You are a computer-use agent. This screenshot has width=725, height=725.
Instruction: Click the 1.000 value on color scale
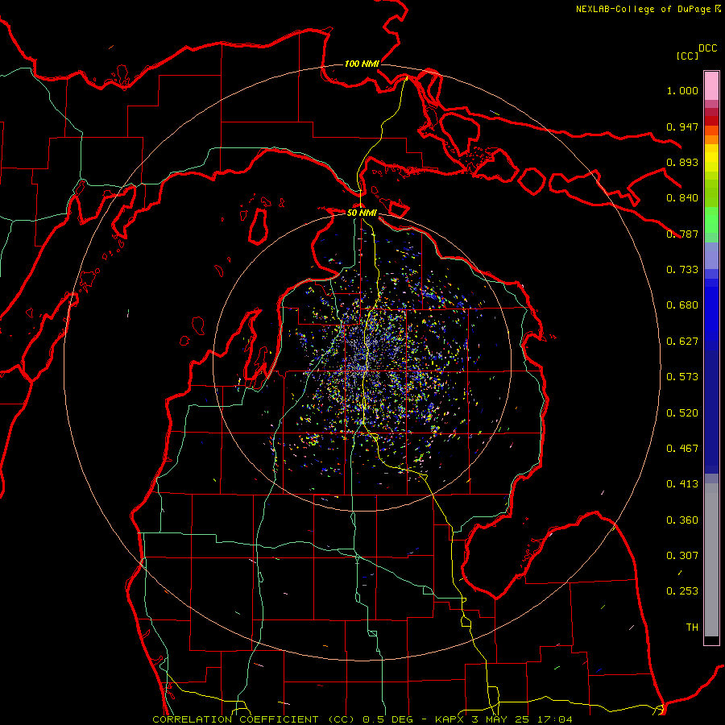(682, 90)
